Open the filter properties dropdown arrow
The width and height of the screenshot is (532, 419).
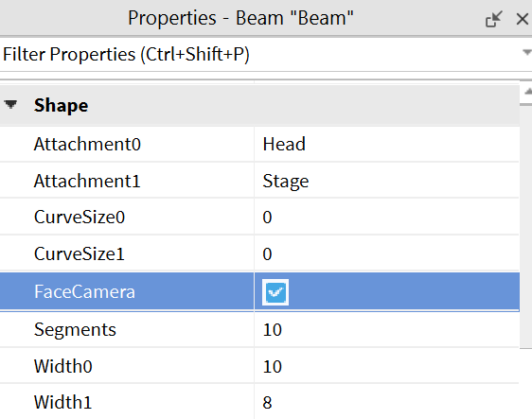(527, 53)
